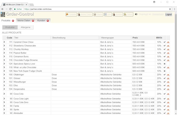Click edit icon for Chocolate Fudge Brownie
Image resolution: width=177 pixels, height=115 pixels.
point(168,60)
